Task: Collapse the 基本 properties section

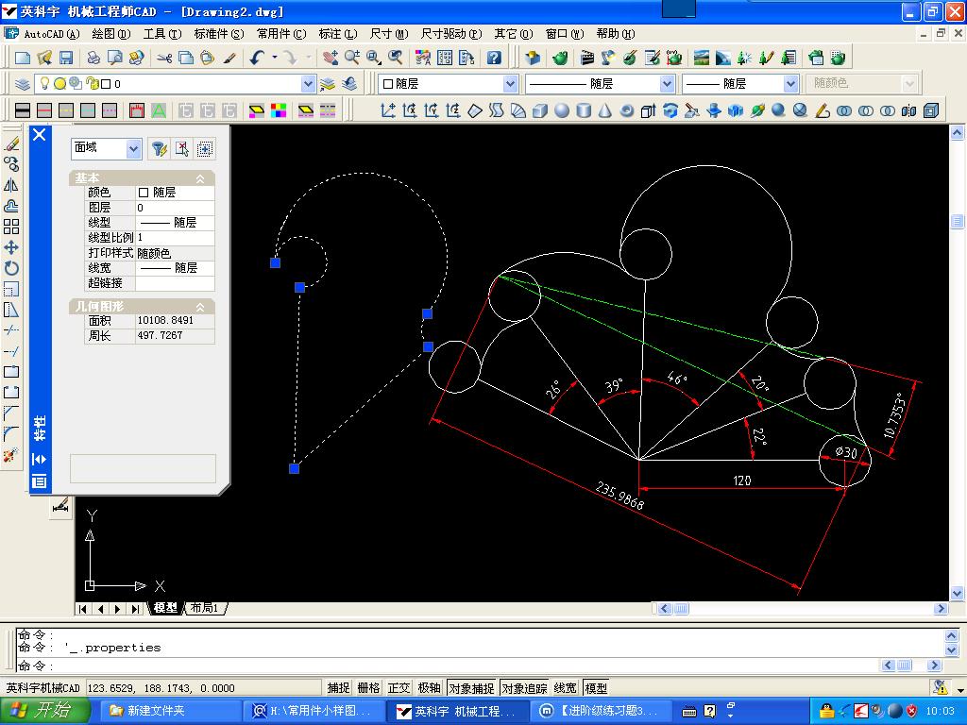Action: (x=200, y=178)
